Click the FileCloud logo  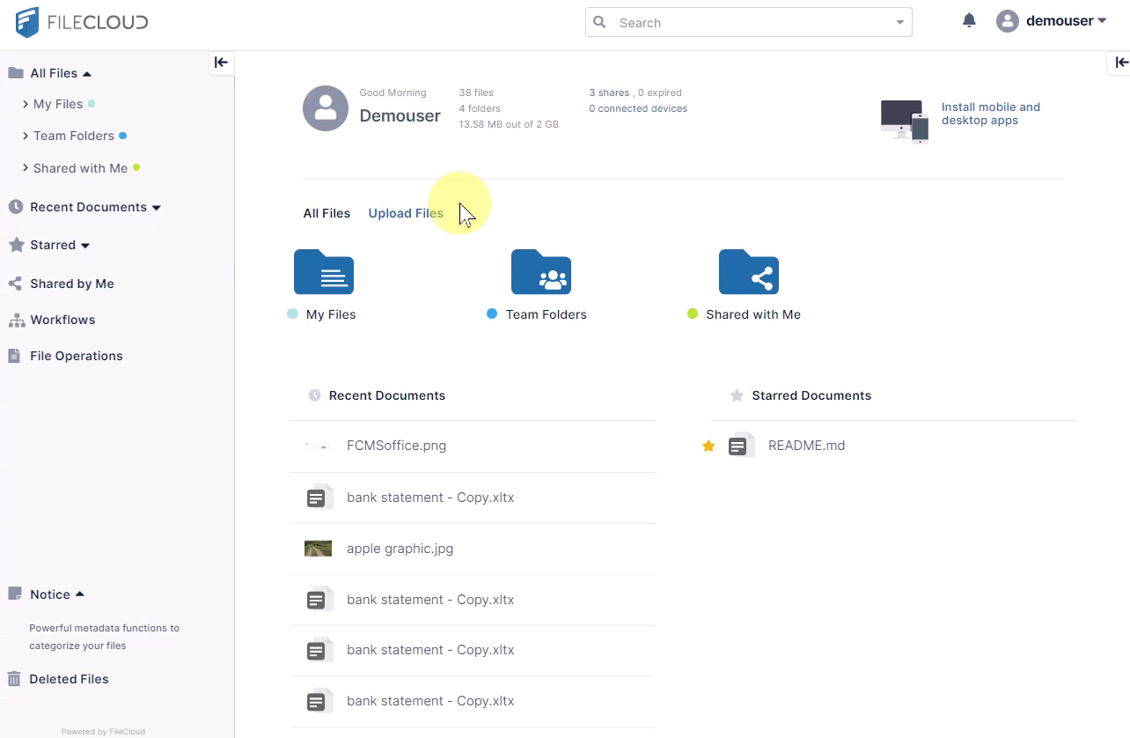coord(82,21)
